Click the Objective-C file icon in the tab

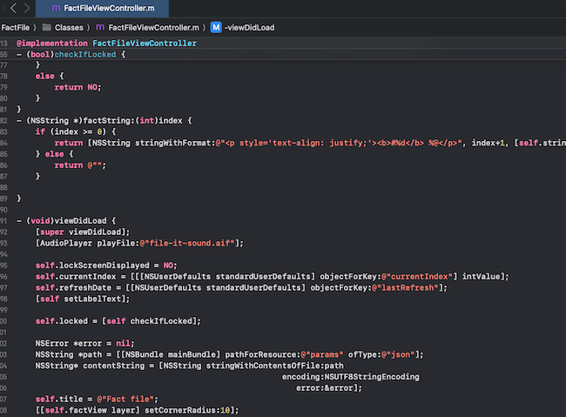[x=57, y=8]
